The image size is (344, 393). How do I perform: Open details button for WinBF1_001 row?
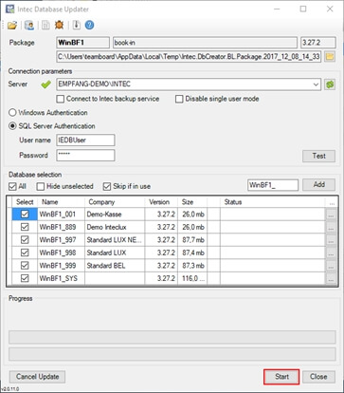point(331,215)
